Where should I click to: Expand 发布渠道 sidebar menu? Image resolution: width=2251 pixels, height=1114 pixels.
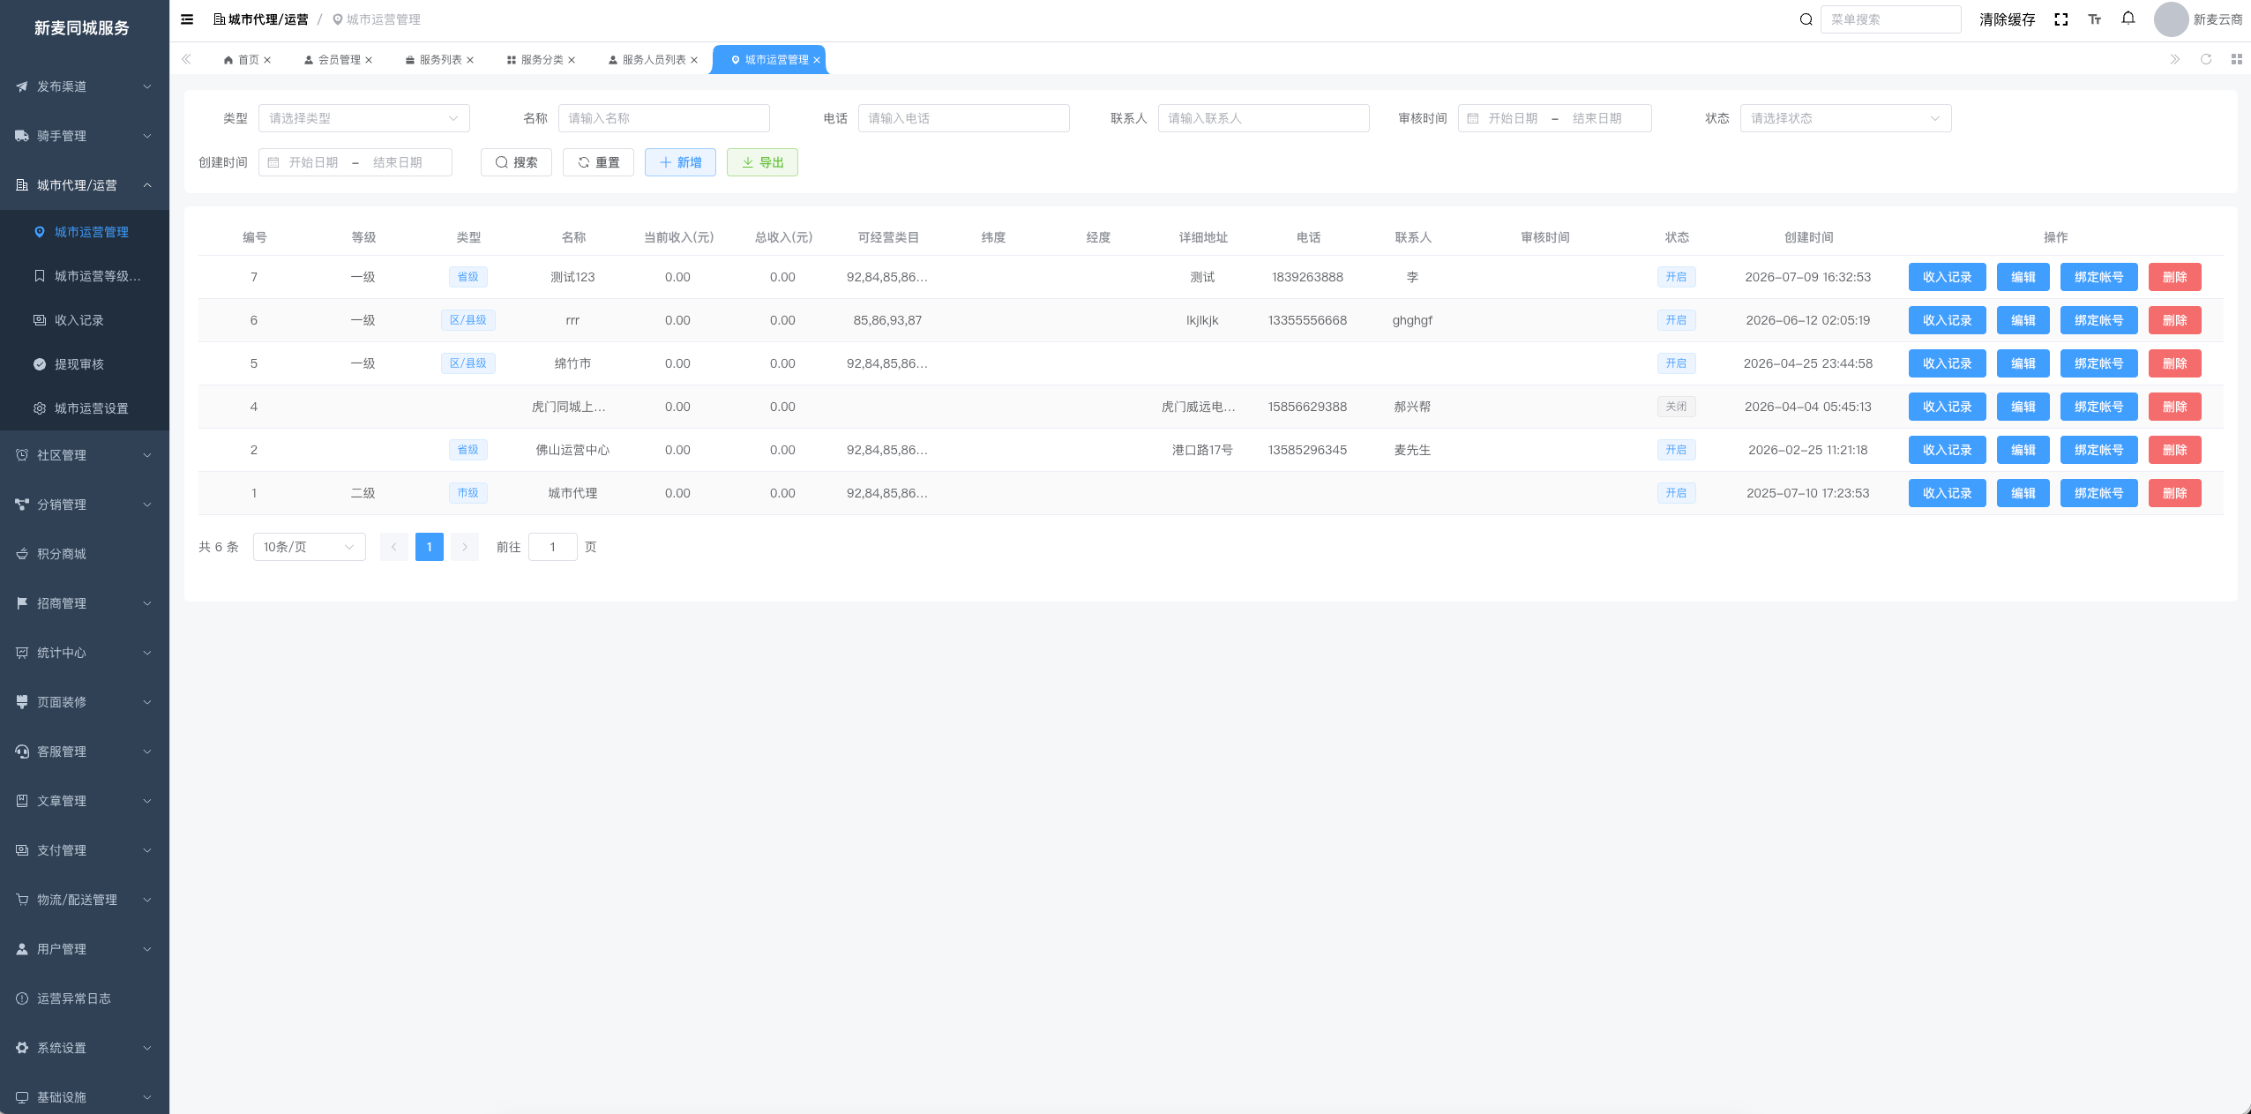click(x=85, y=86)
